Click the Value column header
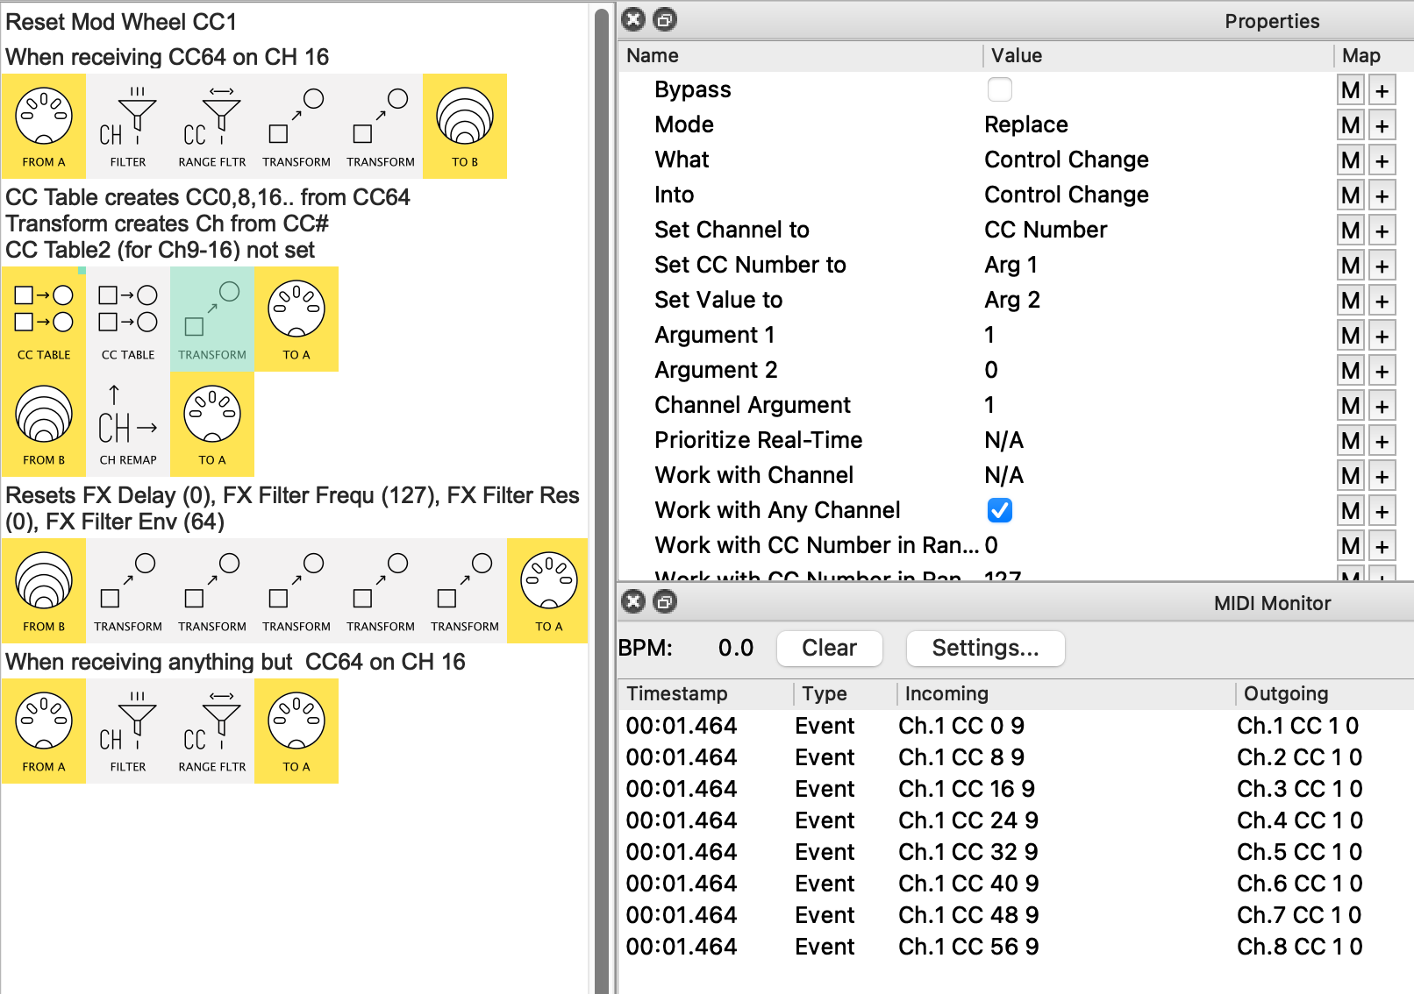The width and height of the screenshot is (1414, 994). (x=1017, y=55)
